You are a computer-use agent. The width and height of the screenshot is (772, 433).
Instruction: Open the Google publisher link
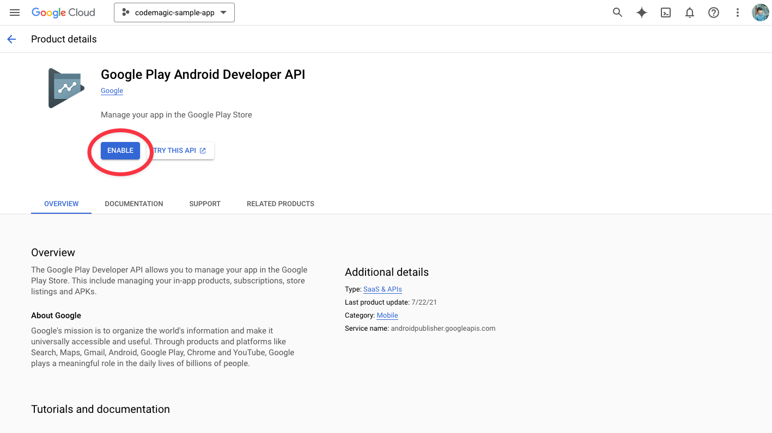tap(112, 91)
